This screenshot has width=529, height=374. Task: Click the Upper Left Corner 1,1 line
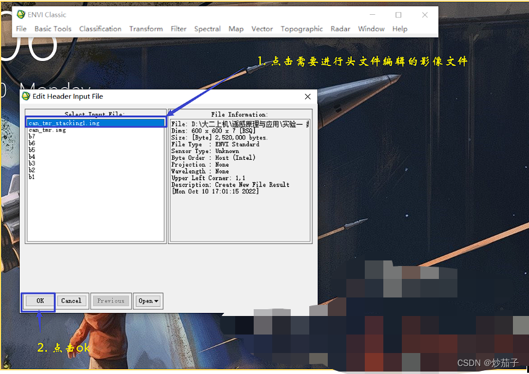(x=209, y=178)
